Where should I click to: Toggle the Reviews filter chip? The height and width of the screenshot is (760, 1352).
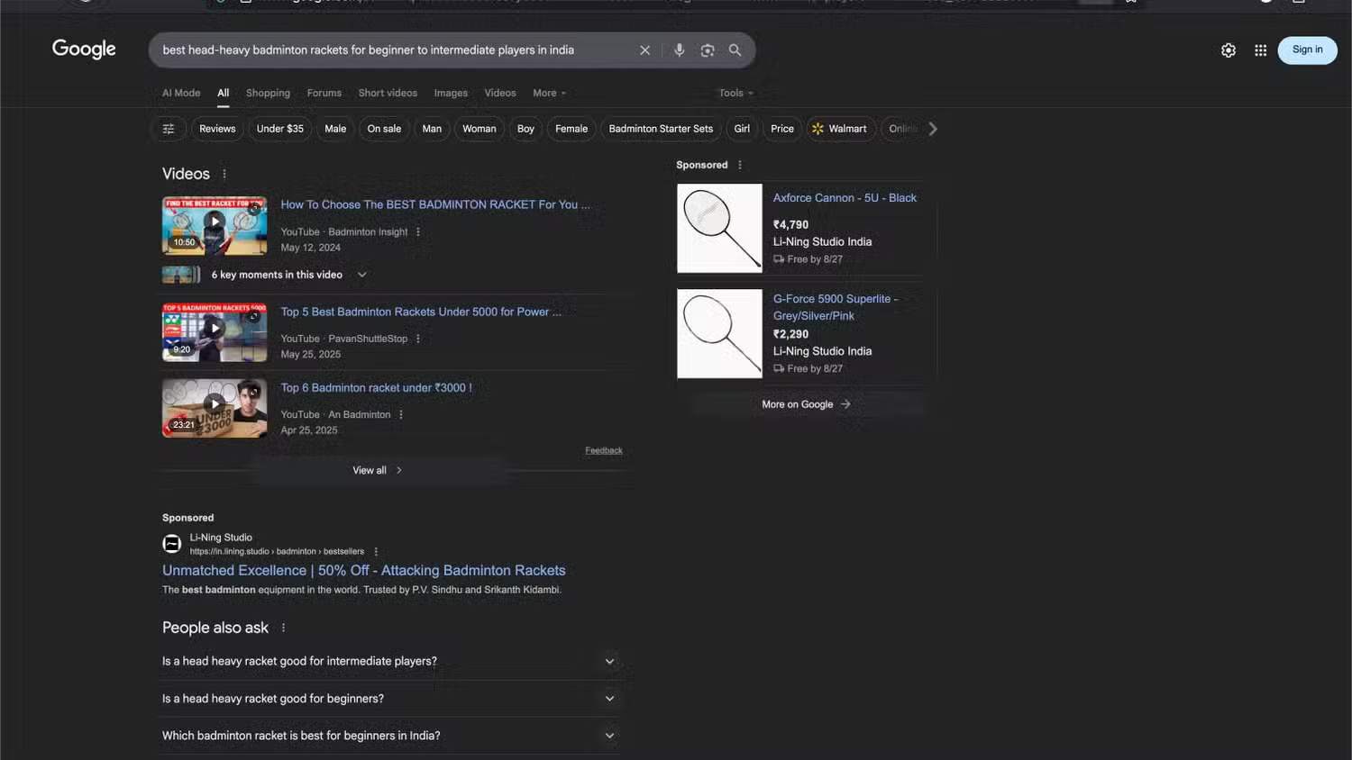coord(216,128)
